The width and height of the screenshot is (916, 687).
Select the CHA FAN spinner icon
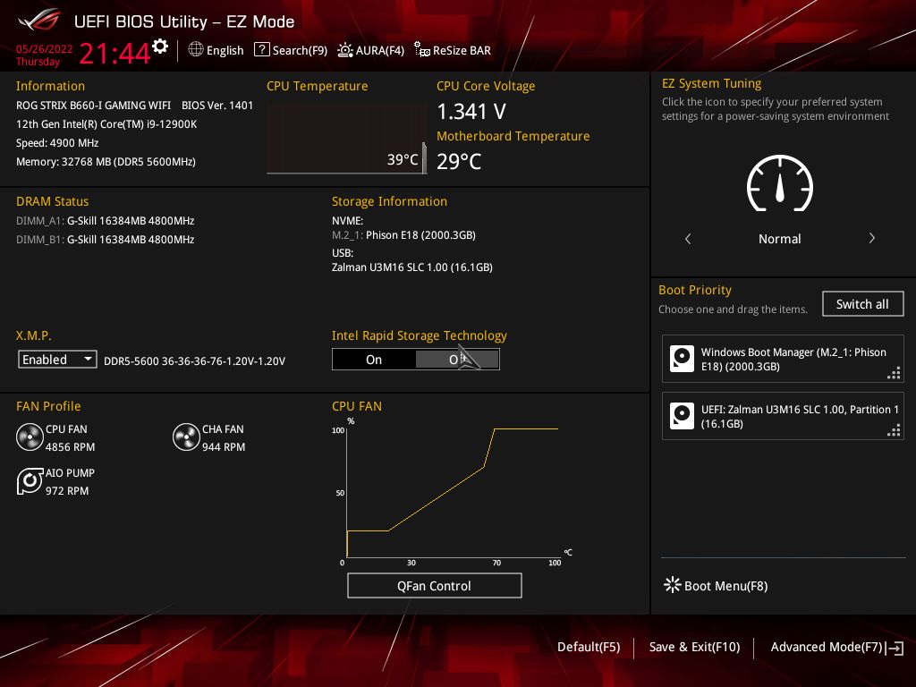(x=186, y=437)
